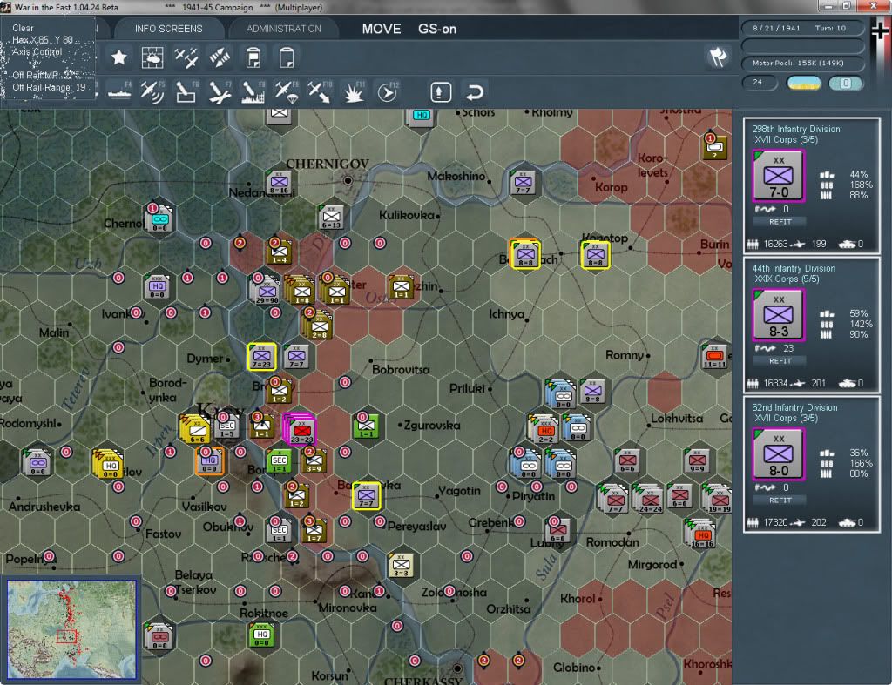Select the cyan 0=0 unit near Chernobyl
The width and height of the screenshot is (892, 685).
click(160, 218)
